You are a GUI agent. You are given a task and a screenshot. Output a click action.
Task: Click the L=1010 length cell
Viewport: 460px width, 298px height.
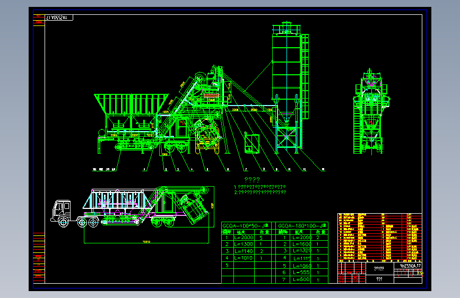click(x=244, y=258)
